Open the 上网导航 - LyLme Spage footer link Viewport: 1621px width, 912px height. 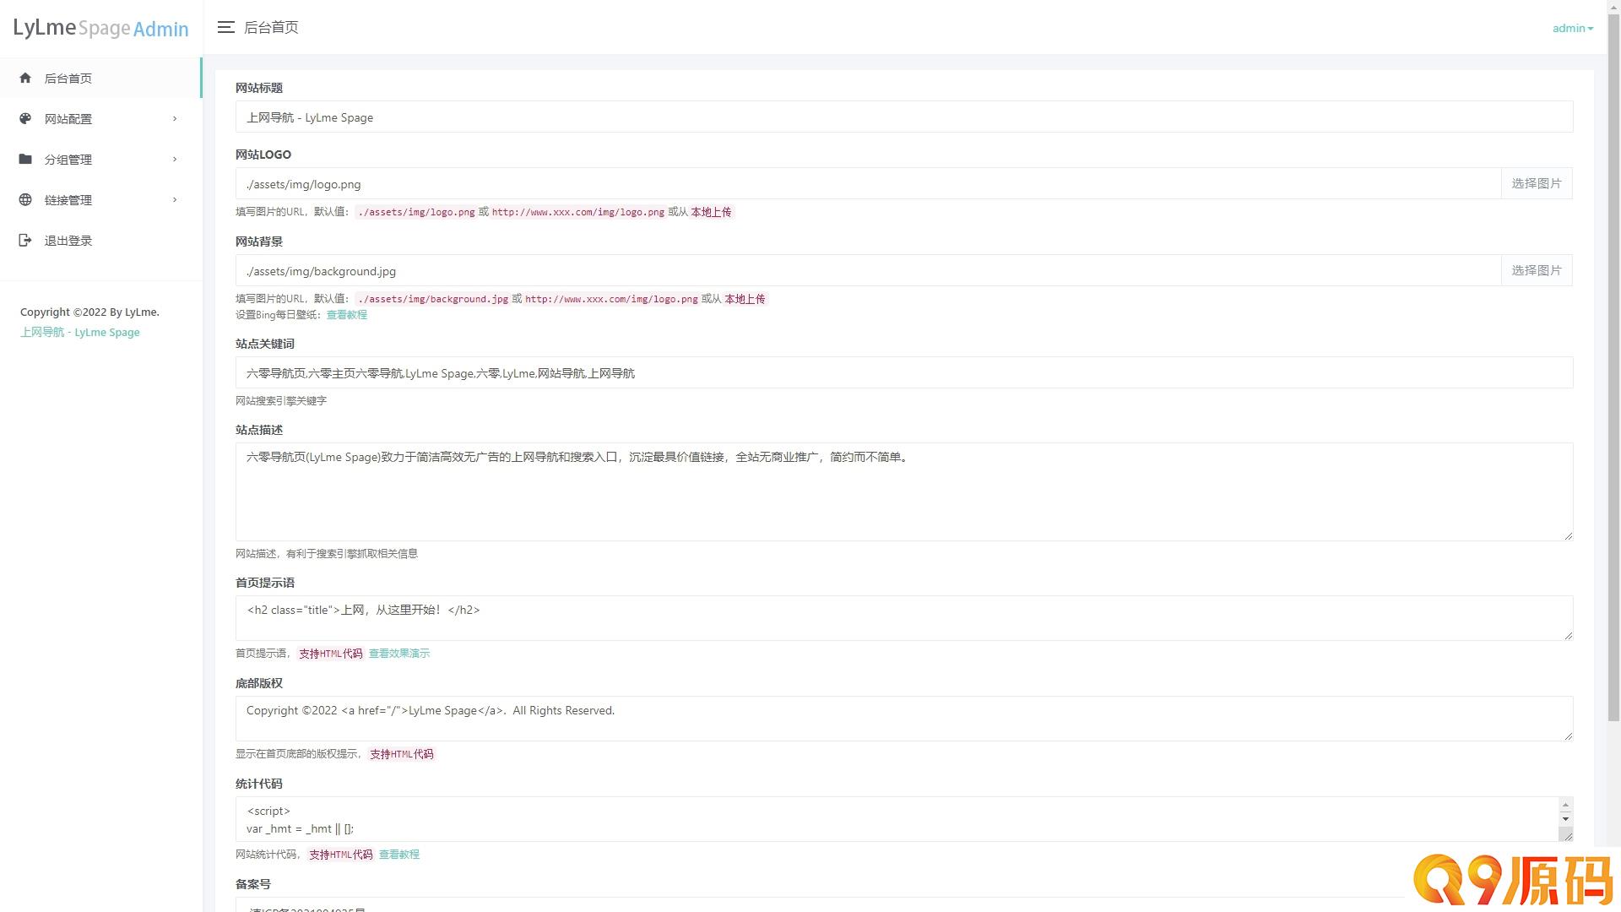click(x=80, y=332)
